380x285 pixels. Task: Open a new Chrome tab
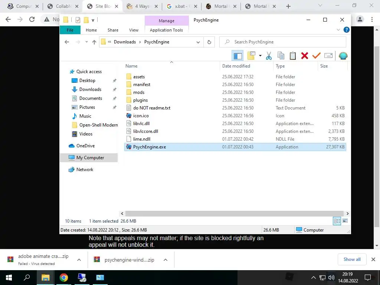point(288,6)
